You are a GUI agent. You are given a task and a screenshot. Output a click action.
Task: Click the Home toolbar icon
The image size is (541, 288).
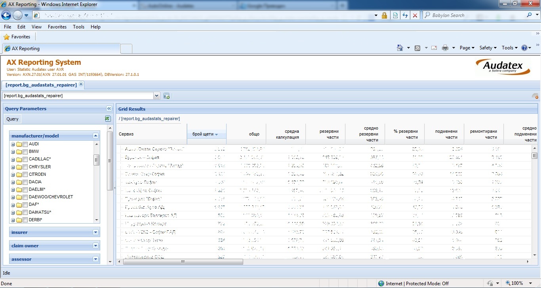click(x=400, y=48)
